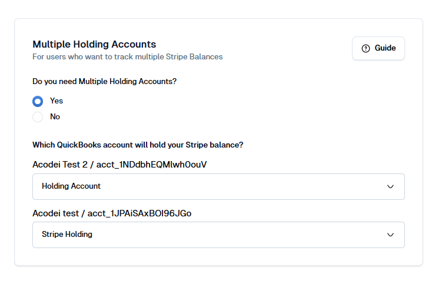Select the Yes radio button
This screenshot has height=281, width=435.
coord(38,101)
